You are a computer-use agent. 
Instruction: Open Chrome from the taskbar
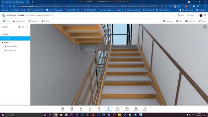pyautogui.click(x=56, y=115)
